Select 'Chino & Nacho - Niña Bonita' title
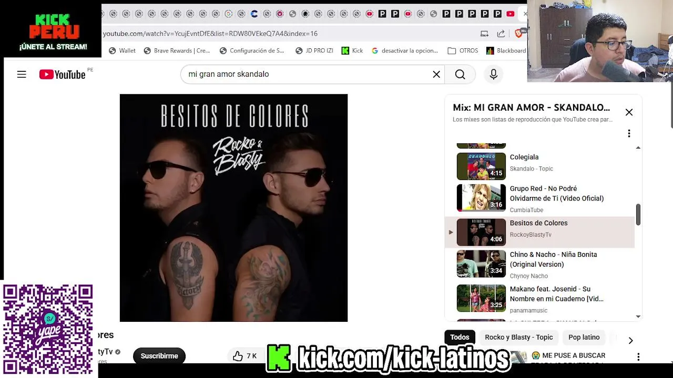Image resolution: width=673 pixels, height=378 pixels. coord(553,259)
